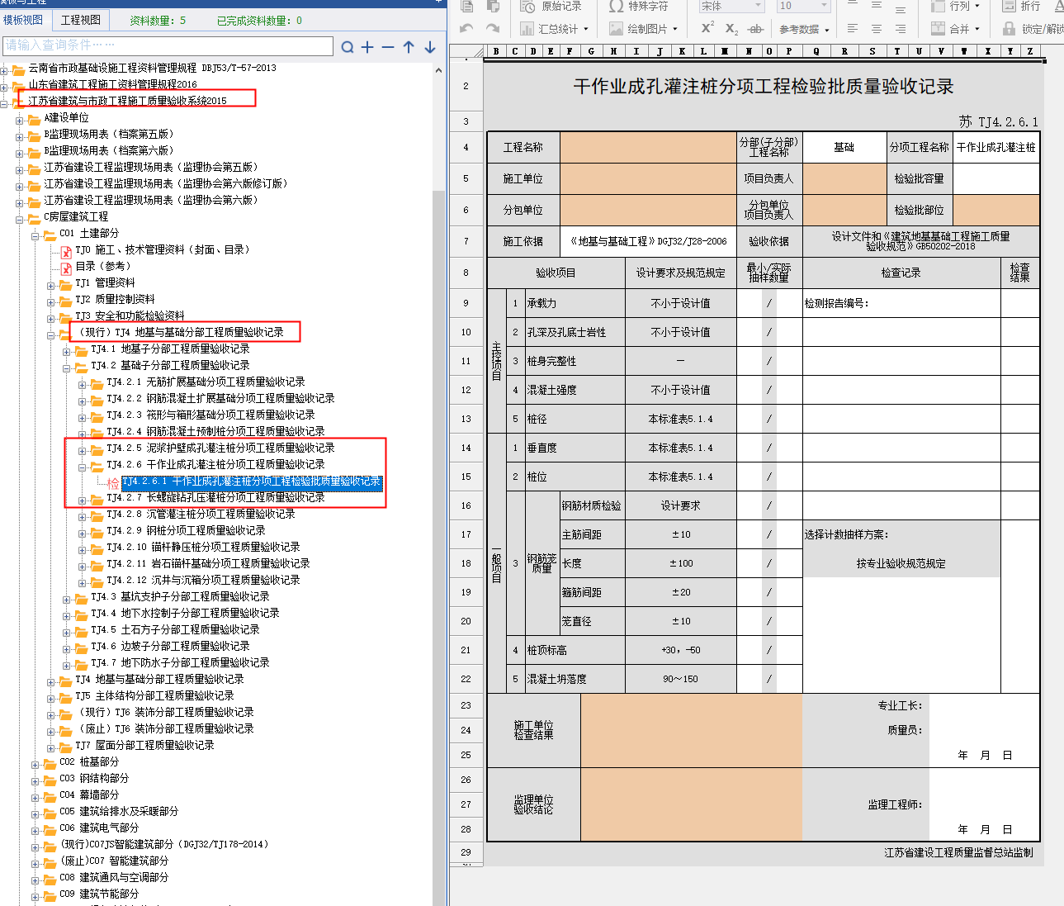The image size is (1064, 906).
Task: Open the 行列 rows and columns menu
Action: 956,6
